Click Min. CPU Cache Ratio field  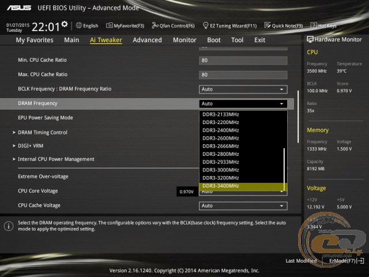click(x=243, y=60)
